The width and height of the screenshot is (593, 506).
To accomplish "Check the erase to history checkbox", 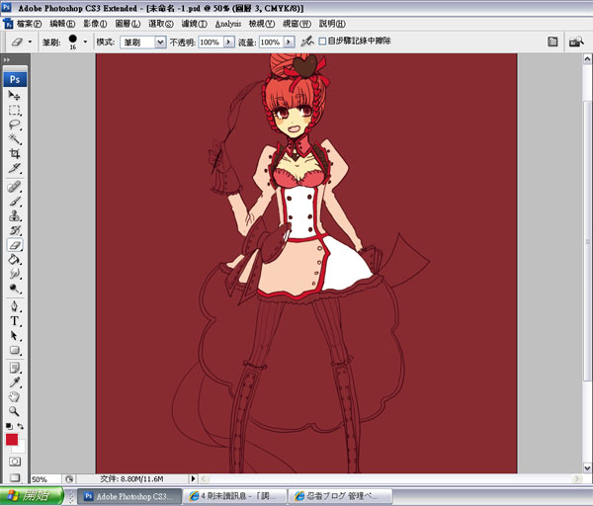I will [x=322, y=41].
